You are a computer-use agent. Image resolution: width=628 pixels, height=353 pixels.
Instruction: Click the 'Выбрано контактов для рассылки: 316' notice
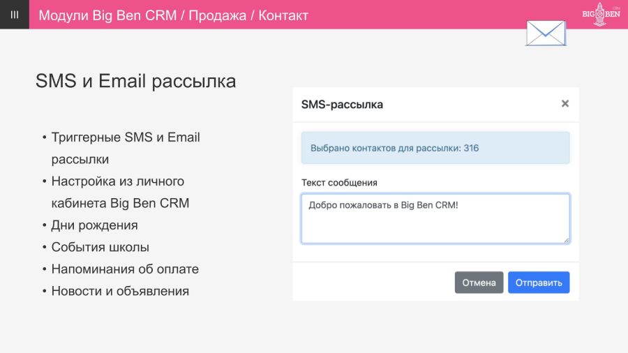tap(435, 148)
